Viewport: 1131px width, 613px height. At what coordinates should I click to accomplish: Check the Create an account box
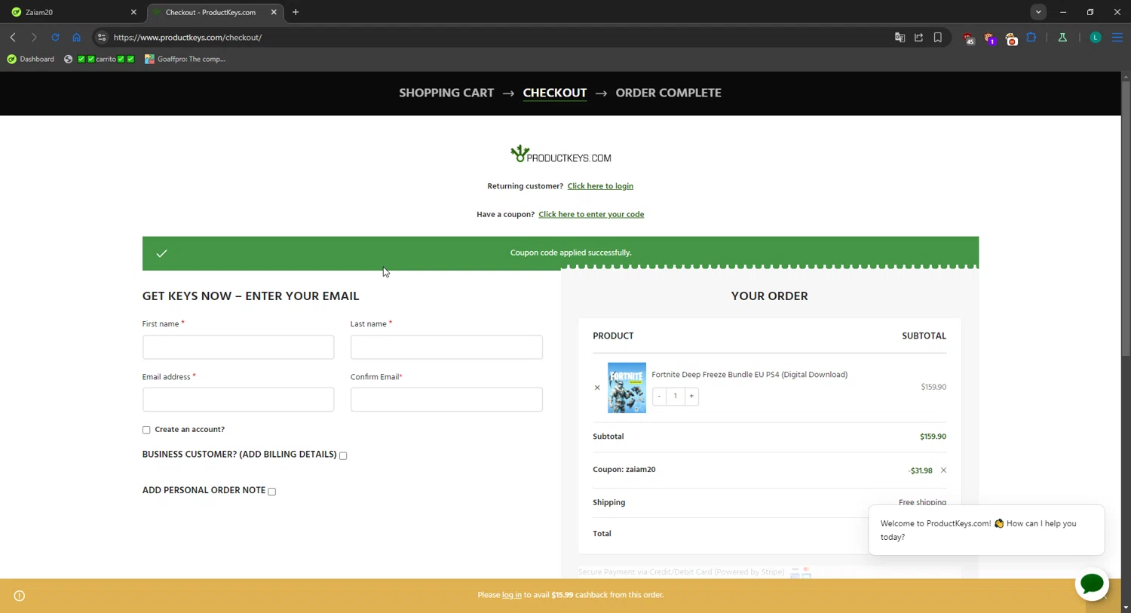click(146, 430)
